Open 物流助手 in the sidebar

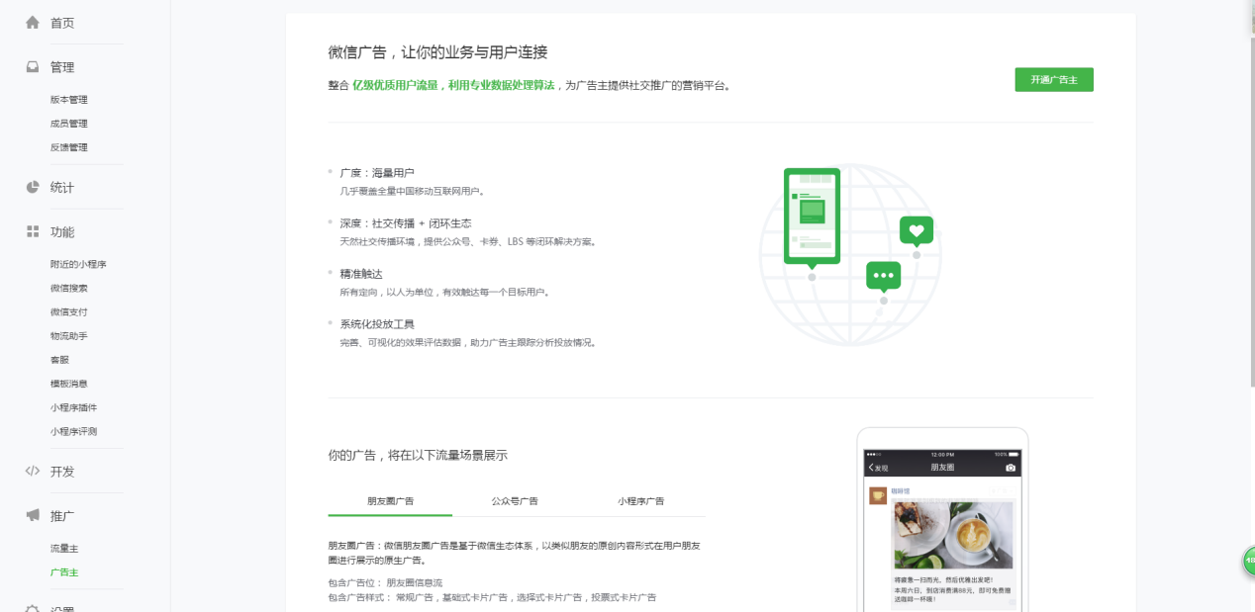69,336
